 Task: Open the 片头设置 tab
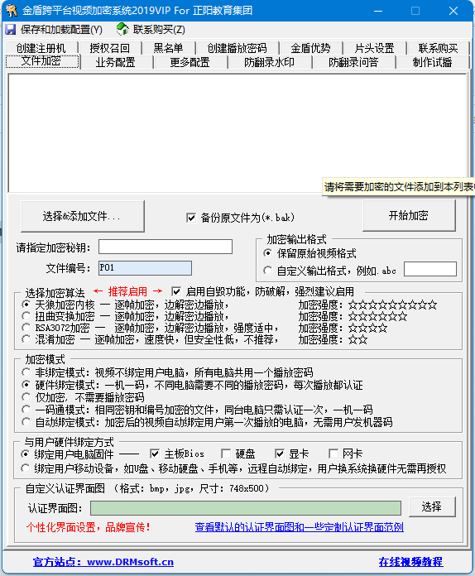(x=374, y=48)
